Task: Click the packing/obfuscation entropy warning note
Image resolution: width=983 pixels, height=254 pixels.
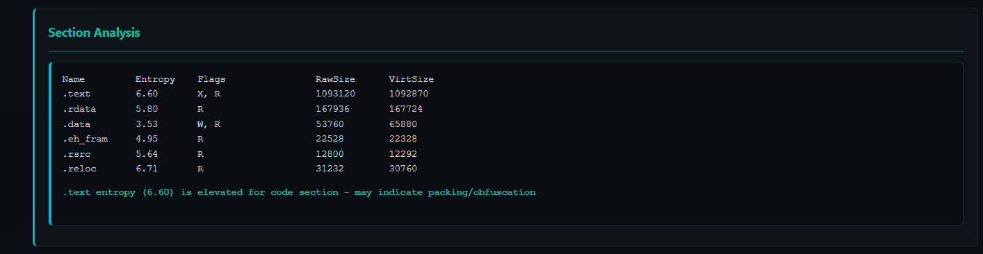Action: pos(299,192)
